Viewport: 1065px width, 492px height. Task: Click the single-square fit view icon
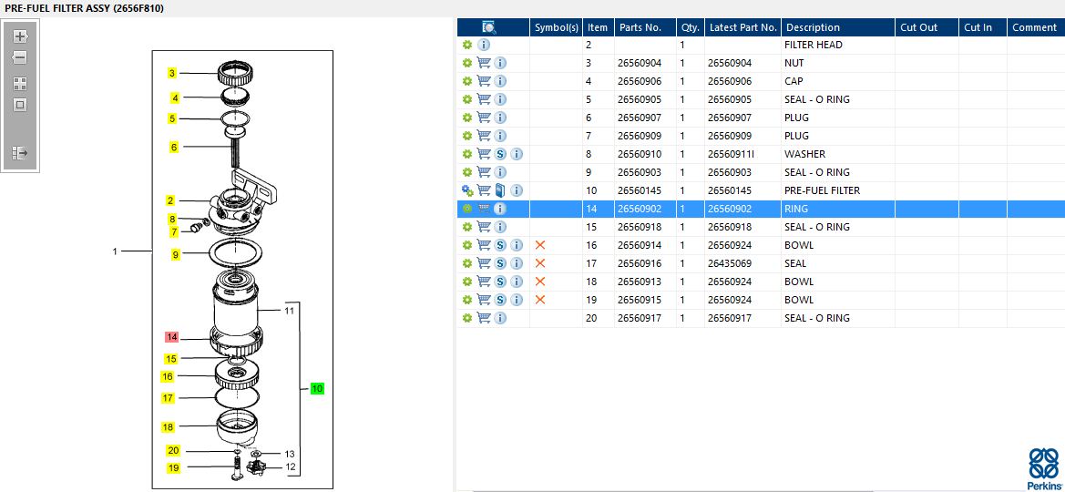click(20, 105)
